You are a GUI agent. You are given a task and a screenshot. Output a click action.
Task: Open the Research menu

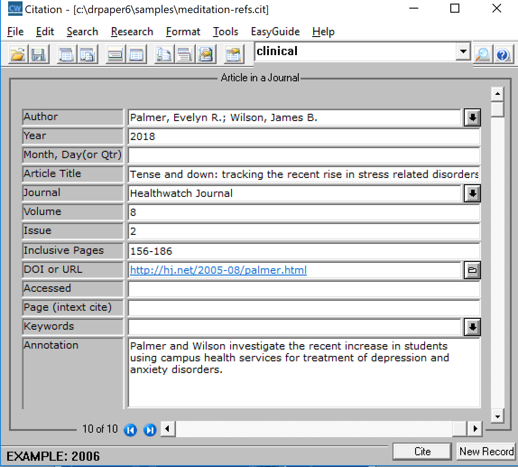(132, 32)
